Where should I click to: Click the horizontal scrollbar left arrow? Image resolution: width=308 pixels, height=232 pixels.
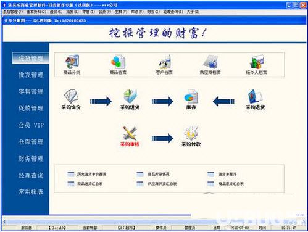[4, 222]
